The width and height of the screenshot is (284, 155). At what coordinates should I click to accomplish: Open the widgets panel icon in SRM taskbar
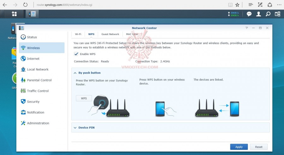coord(277,14)
